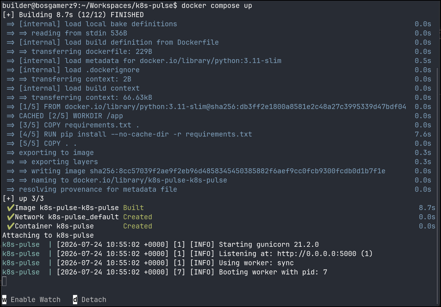Screen dimensions: 441x307
Task: Select the Enable Watch option
Action: click(35, 300)
